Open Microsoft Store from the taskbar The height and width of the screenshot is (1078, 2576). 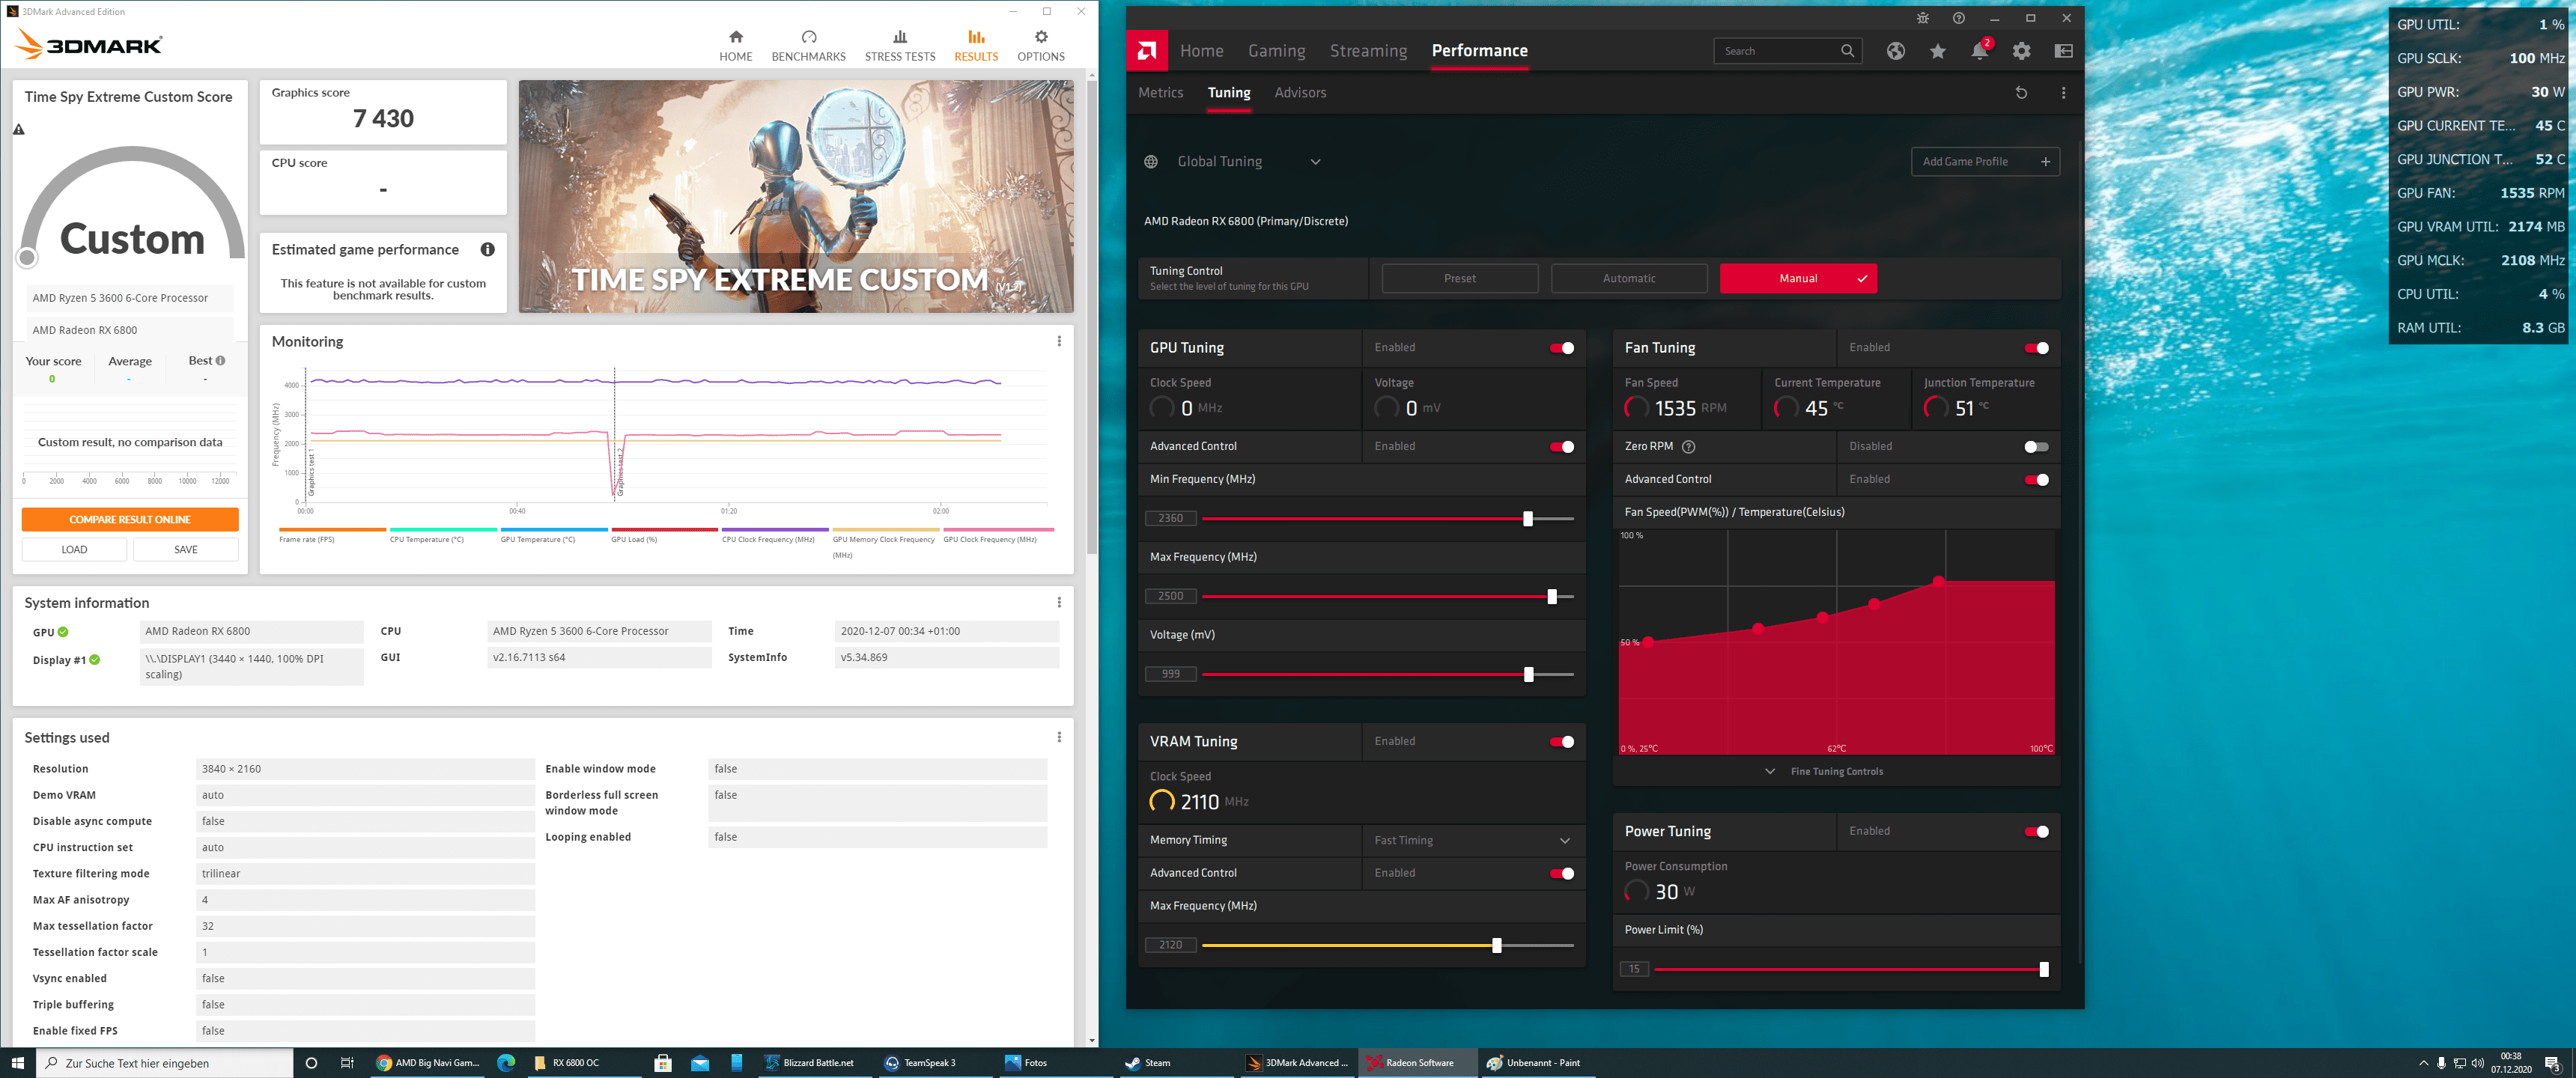point(662,1063)
